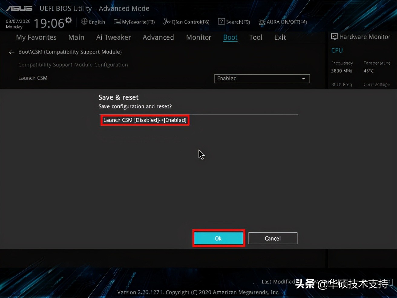This screenshot has width=397, height=298.
Task: Select the Launch CSM change entry
Action: click(x=145, y=120)
